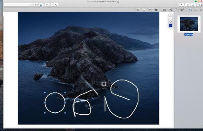Screen dimensions: 203x131
Task: Choose the blue freehand sketch option in palette
Action: pos(170,26)
